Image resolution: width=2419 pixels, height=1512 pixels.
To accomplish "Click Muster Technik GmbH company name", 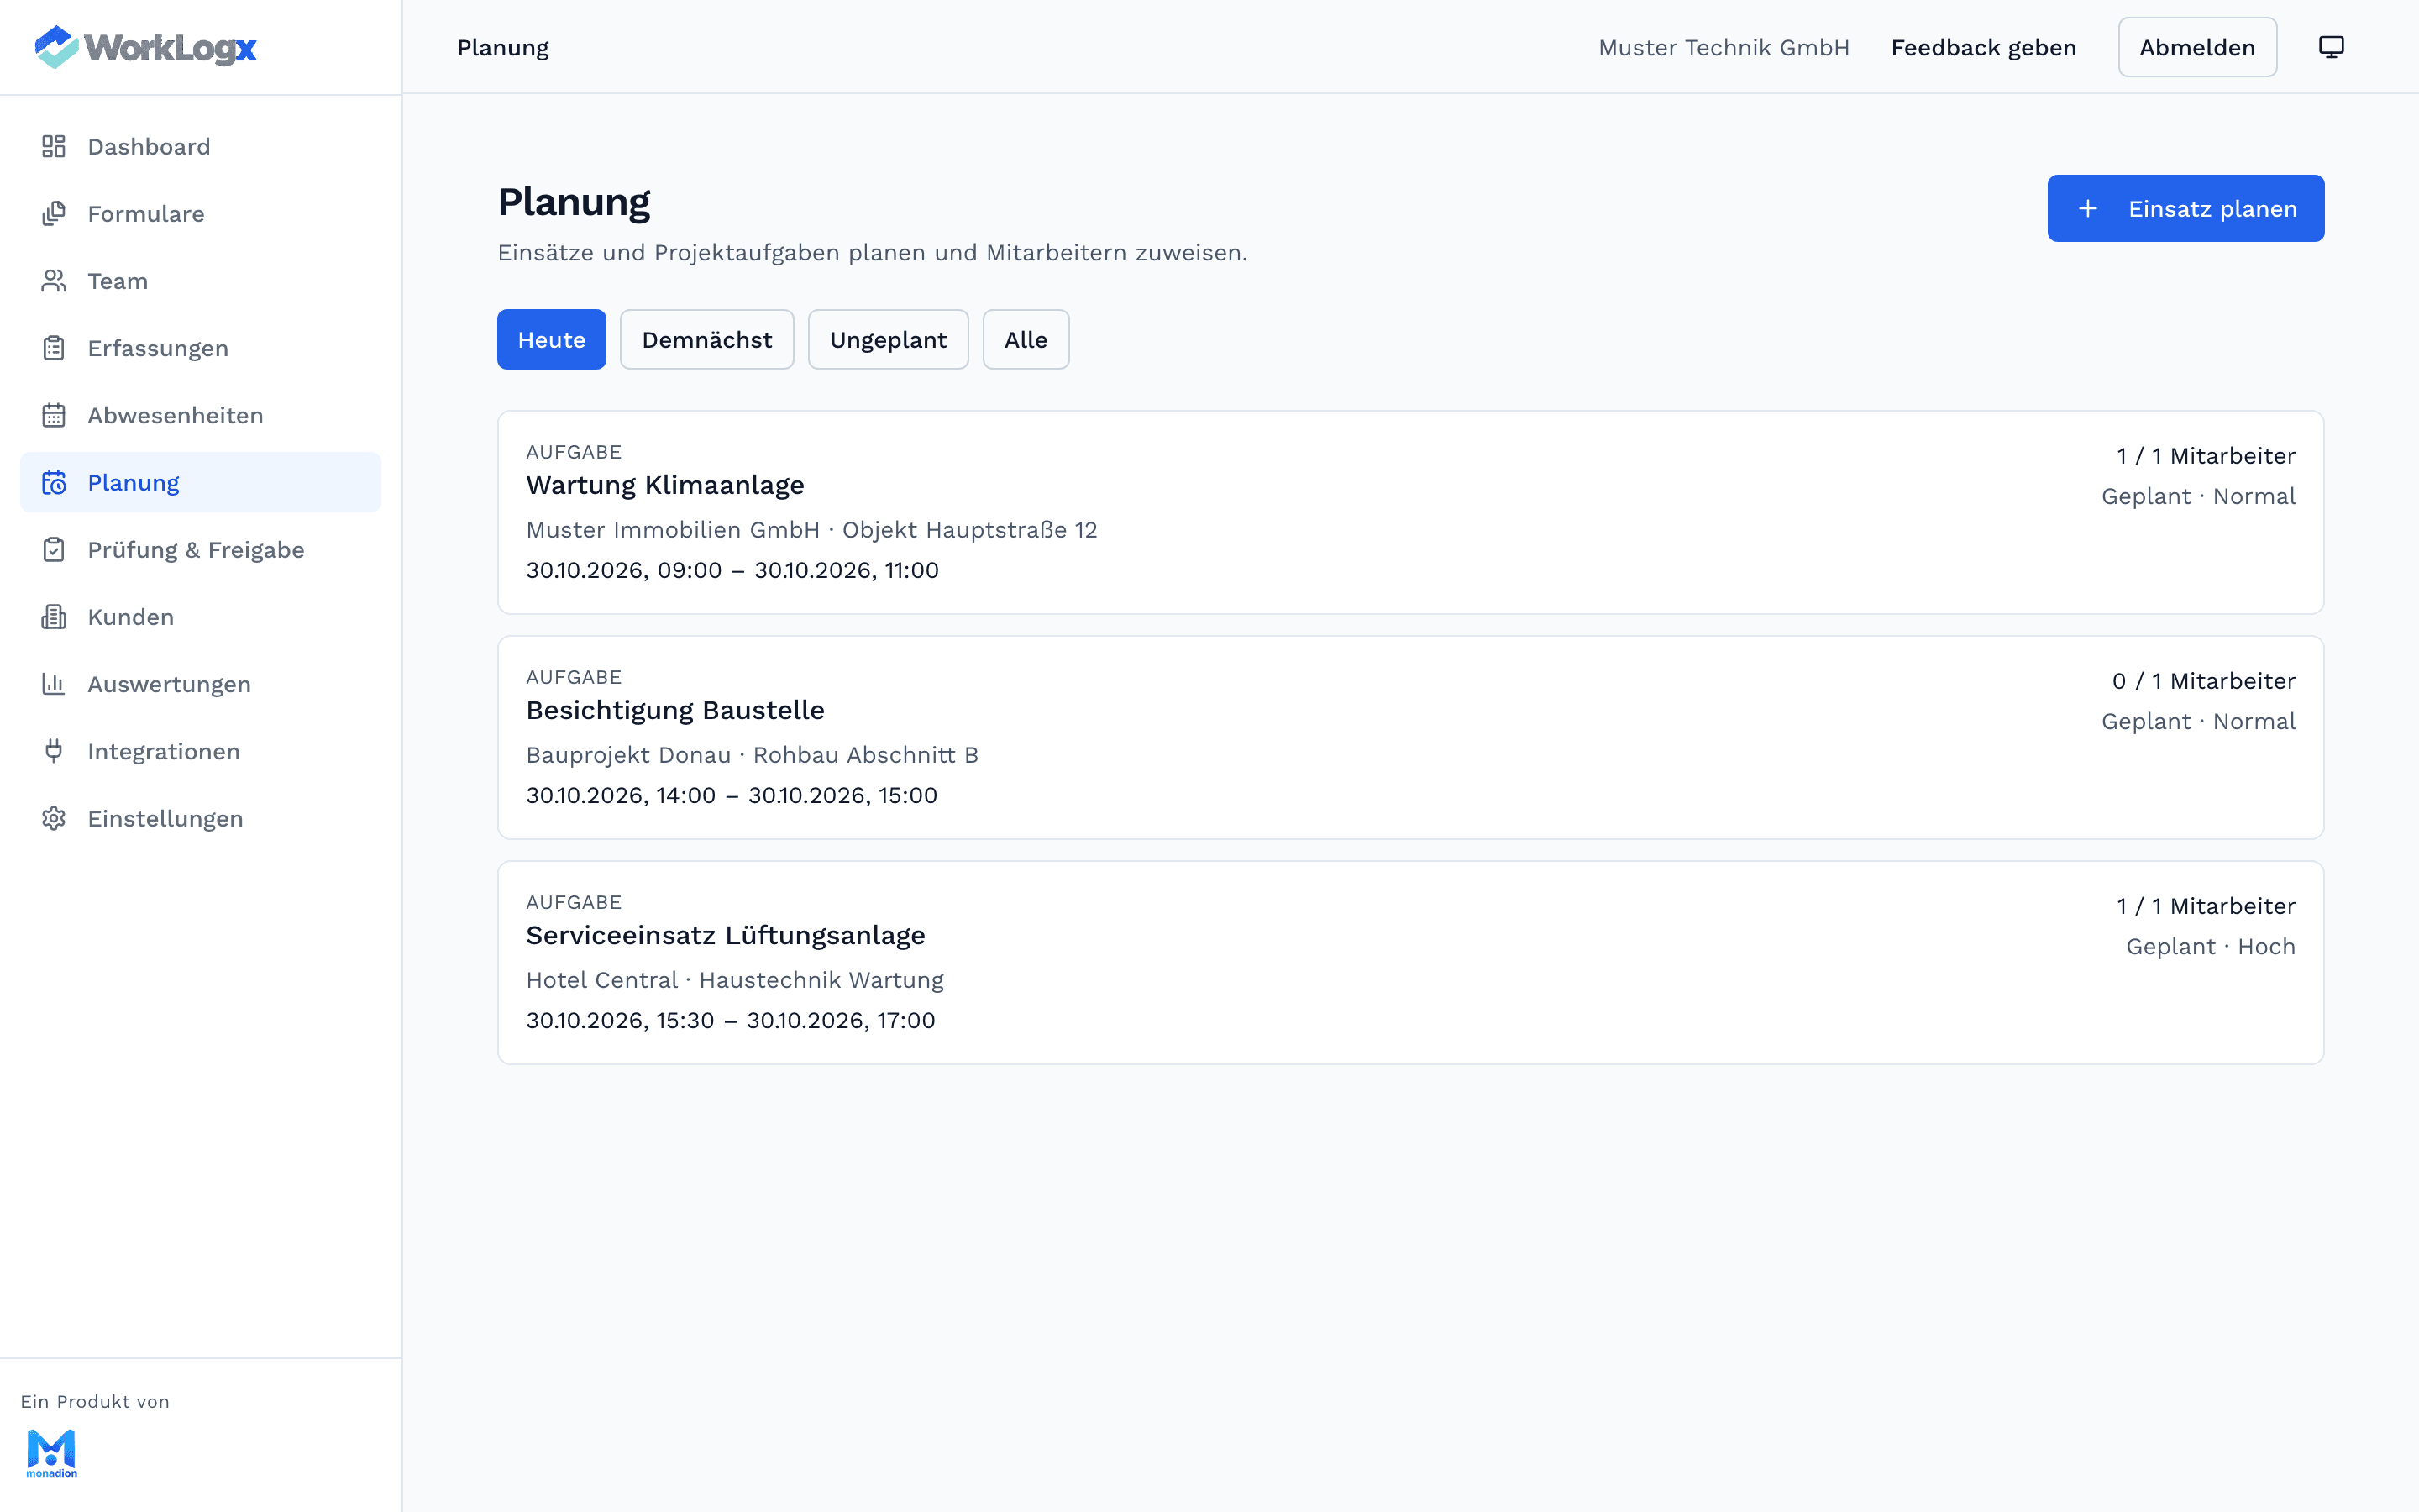I will coord(1724,47).
